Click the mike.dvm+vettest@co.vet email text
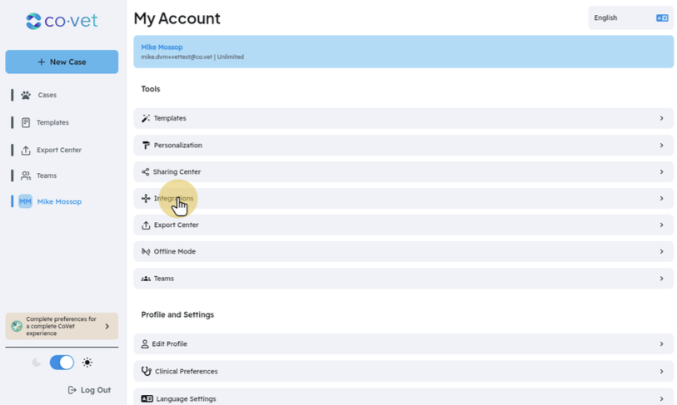 (x=177, y=57)
